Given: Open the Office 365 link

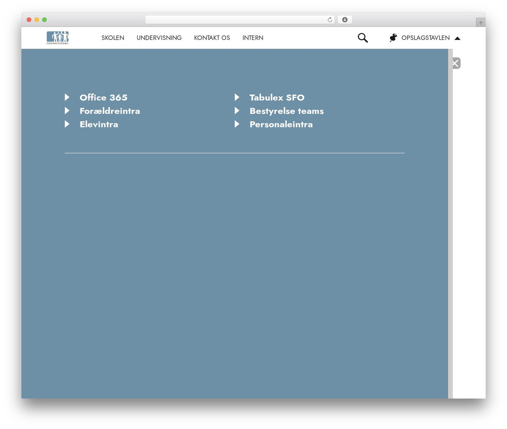Looking at the screenshot, I should pyautogui.click(x=103, y=97).
